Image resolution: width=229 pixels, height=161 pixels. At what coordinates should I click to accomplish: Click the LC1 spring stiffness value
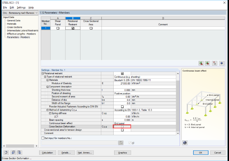pyautogui.click(x=122, y=117)
